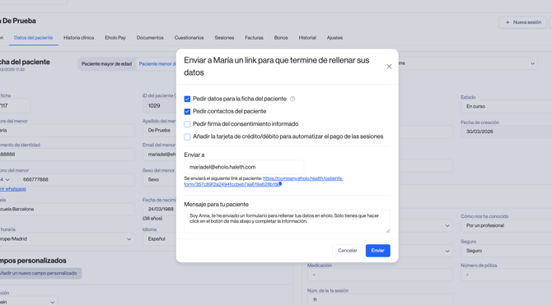Open the Seguro dropdown

tap(506, 251)
